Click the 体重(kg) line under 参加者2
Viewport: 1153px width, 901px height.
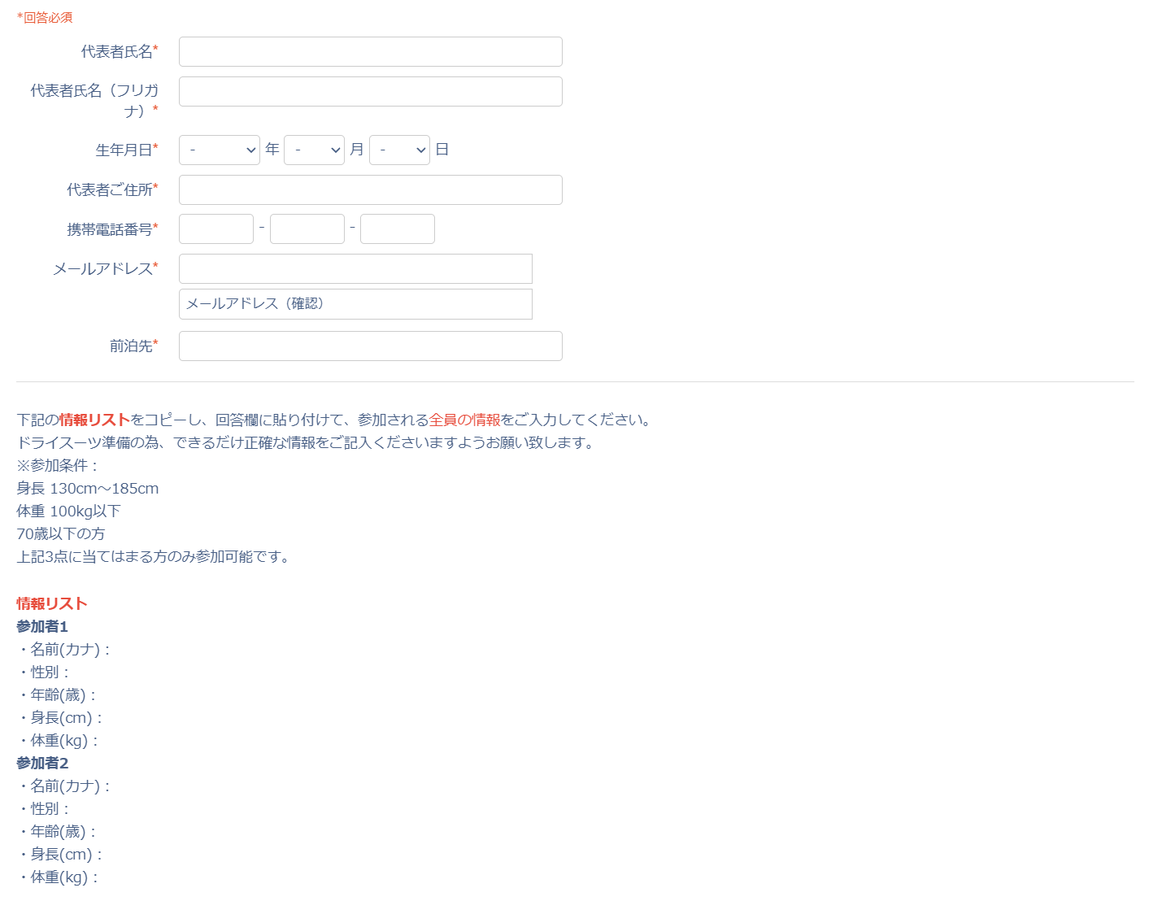coord(59,877)
